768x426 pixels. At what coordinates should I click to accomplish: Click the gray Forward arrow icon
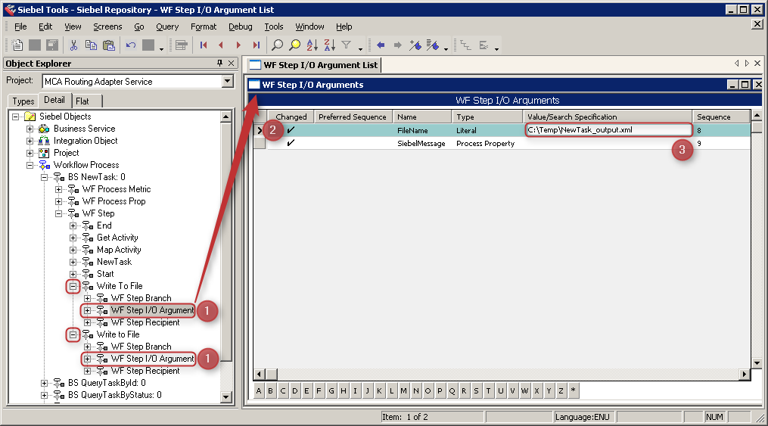pos(398,45)
